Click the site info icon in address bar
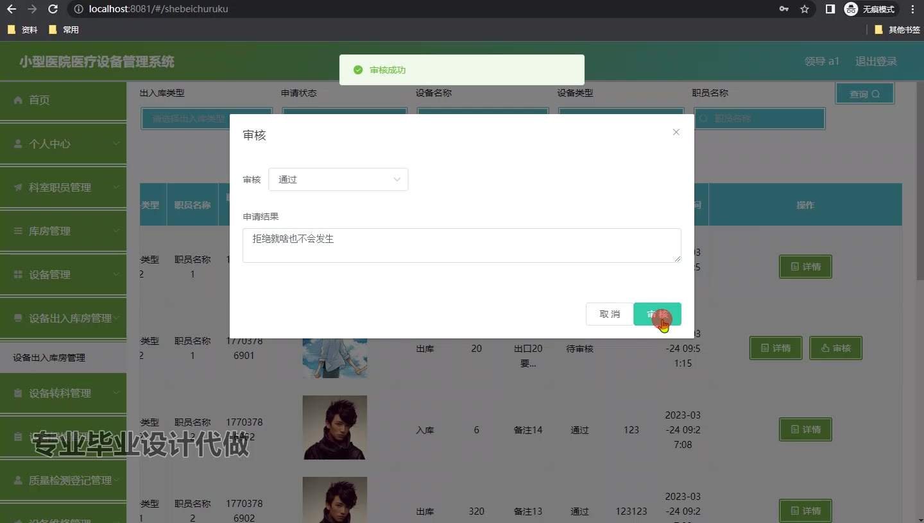Screen dimensions: 924x523 click(x=78, y=9)
